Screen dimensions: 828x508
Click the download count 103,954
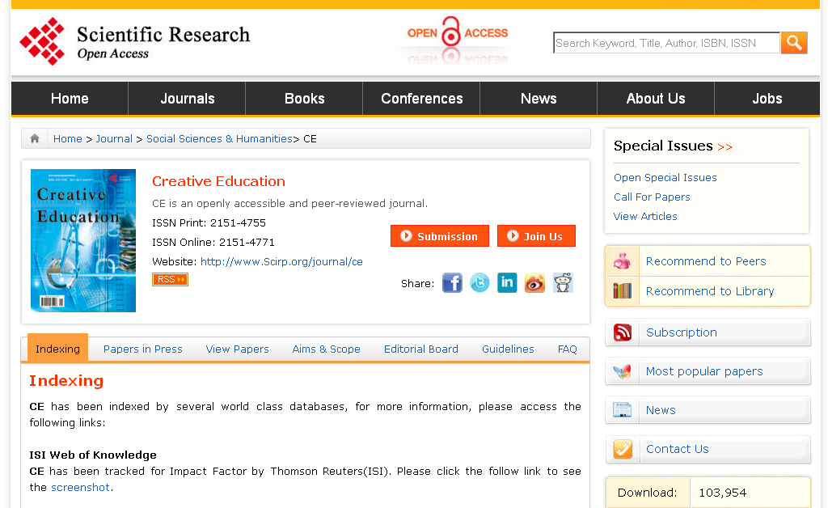tap(723, 493)
